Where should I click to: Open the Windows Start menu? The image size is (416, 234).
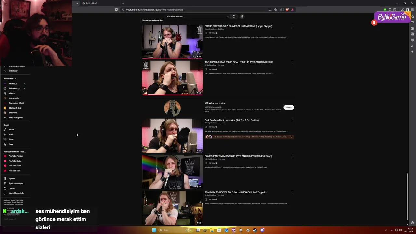pyautogui.click(x=154, y=230)
